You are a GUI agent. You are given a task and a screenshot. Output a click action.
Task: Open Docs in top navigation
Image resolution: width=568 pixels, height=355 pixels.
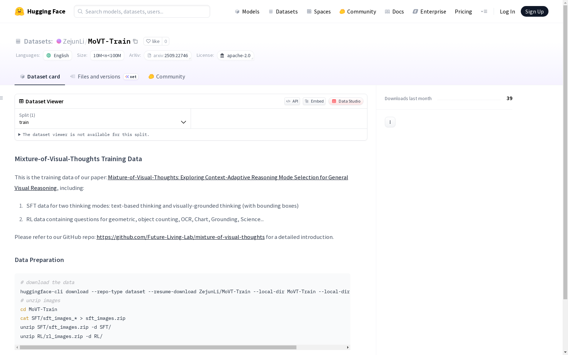tap(394, 11)
